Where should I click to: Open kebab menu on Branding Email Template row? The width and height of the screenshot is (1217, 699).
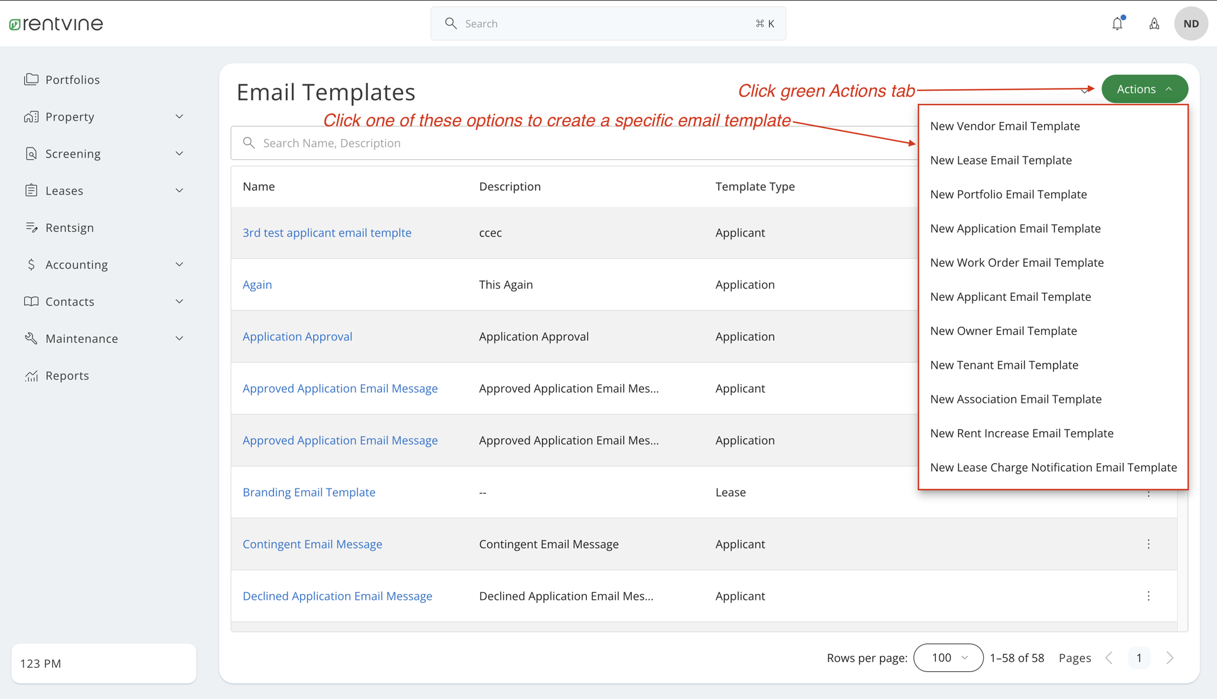tap(1149, 493)
